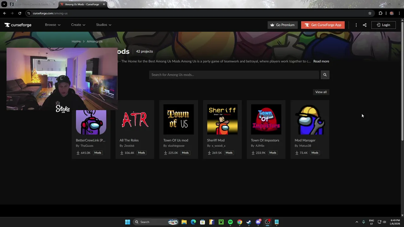Open Microsoft Edge from taskbar
The width and height of the screenshot is (404, 227).
tap(193, 222)
